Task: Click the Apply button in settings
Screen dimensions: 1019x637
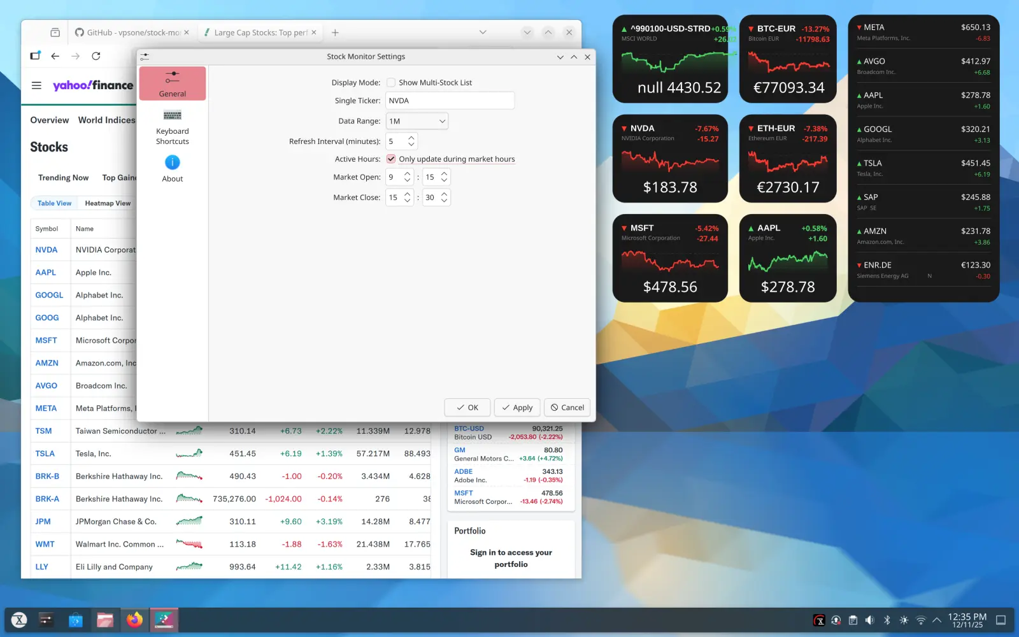Action: pos(517,407)
